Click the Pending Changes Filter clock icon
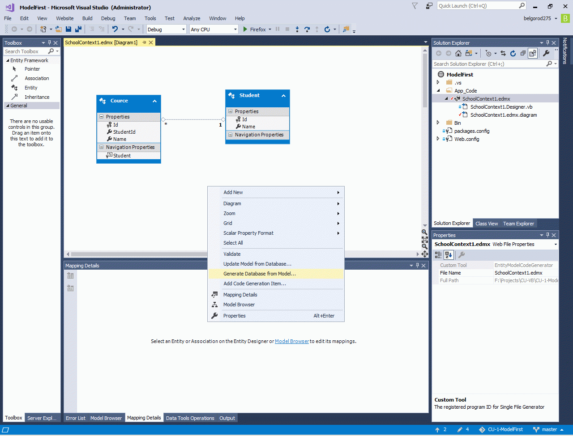Image resolution: width=573 pixels, height=436 pixels. click(x=488, y=53)
